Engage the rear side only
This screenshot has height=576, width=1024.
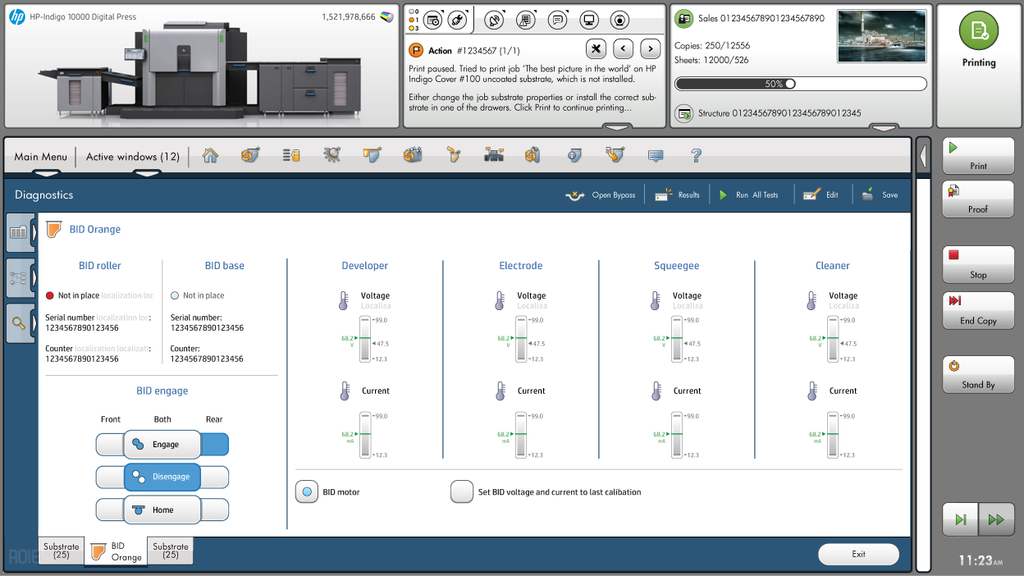215,445
